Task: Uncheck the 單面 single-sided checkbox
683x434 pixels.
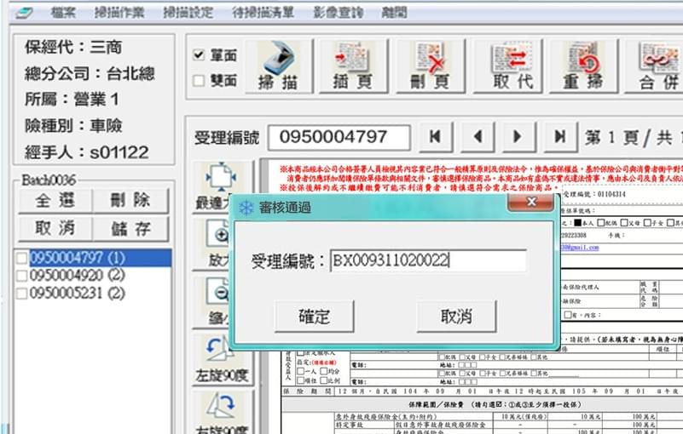Action: (x=199, y=54)
